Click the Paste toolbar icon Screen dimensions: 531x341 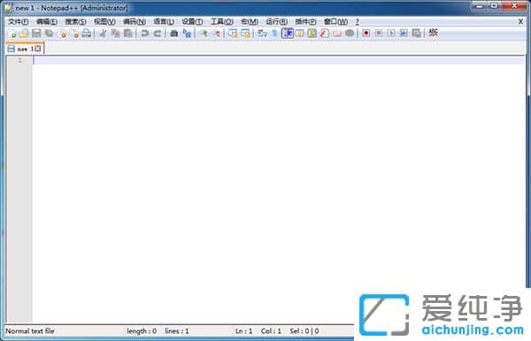[x=128, y=33]
